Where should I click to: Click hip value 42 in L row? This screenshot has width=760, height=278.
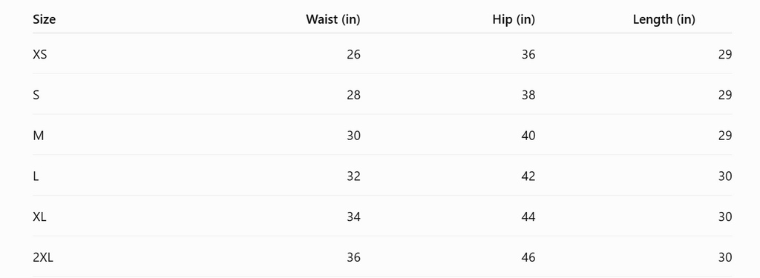coord(528,176)
